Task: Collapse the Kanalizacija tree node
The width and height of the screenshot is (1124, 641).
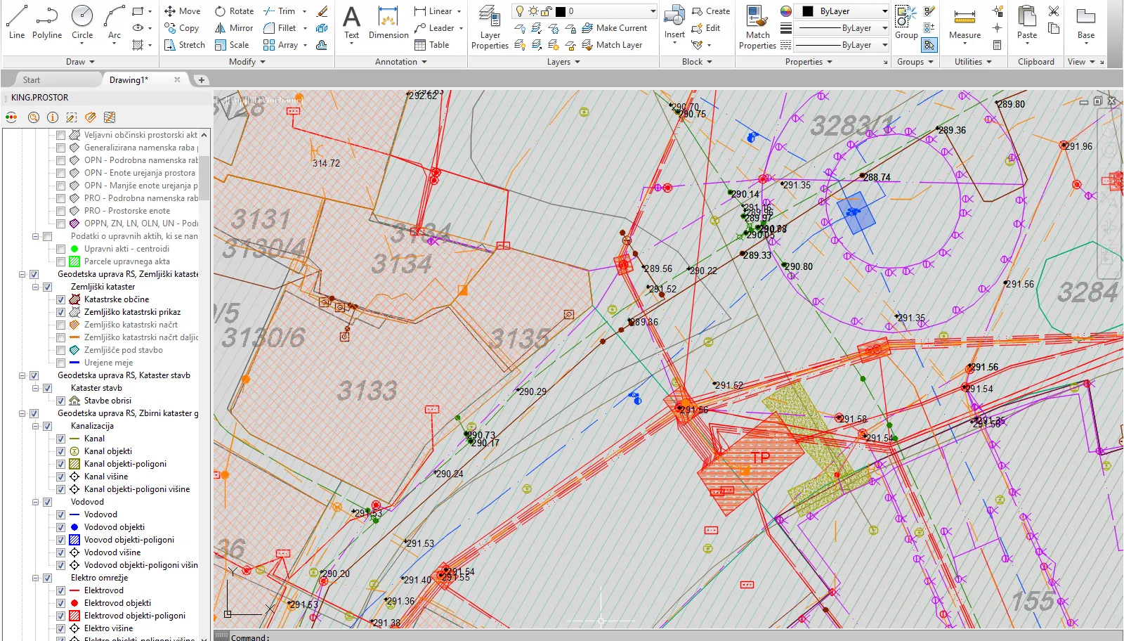Action: pyautogui.click(x=35, y=426)
